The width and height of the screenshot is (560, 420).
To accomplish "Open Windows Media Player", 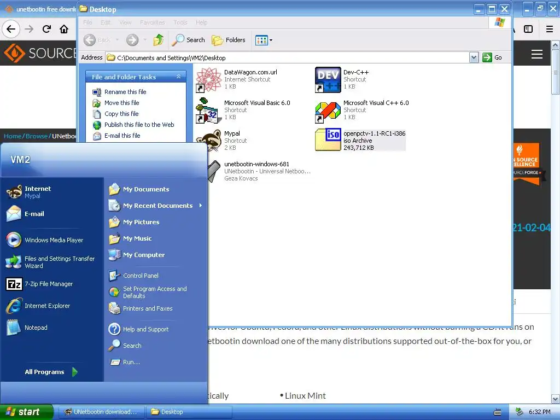I will pyautogui.click(x=45, y=240).
